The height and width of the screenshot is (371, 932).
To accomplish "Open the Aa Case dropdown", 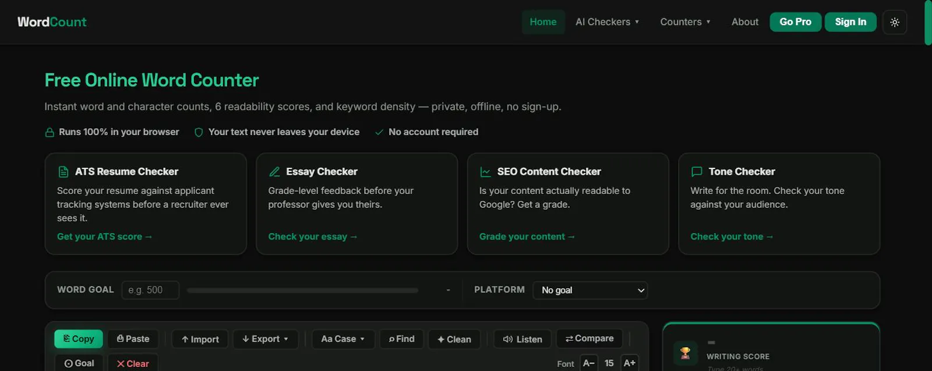I will 343,340.
